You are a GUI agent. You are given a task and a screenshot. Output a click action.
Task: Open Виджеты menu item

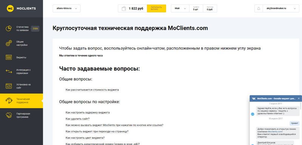coord(22,57)
